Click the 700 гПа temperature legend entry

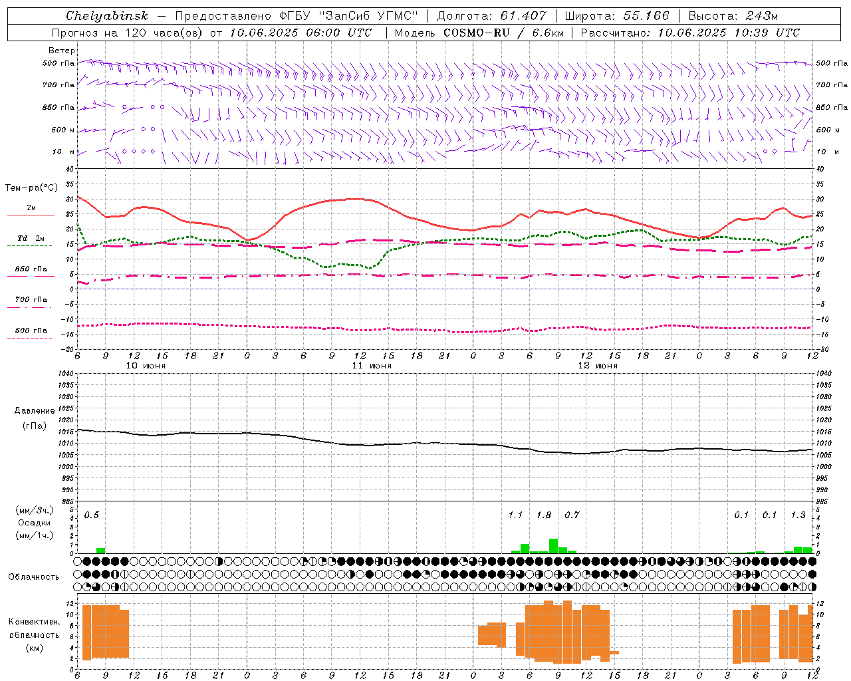pos(31,299)
